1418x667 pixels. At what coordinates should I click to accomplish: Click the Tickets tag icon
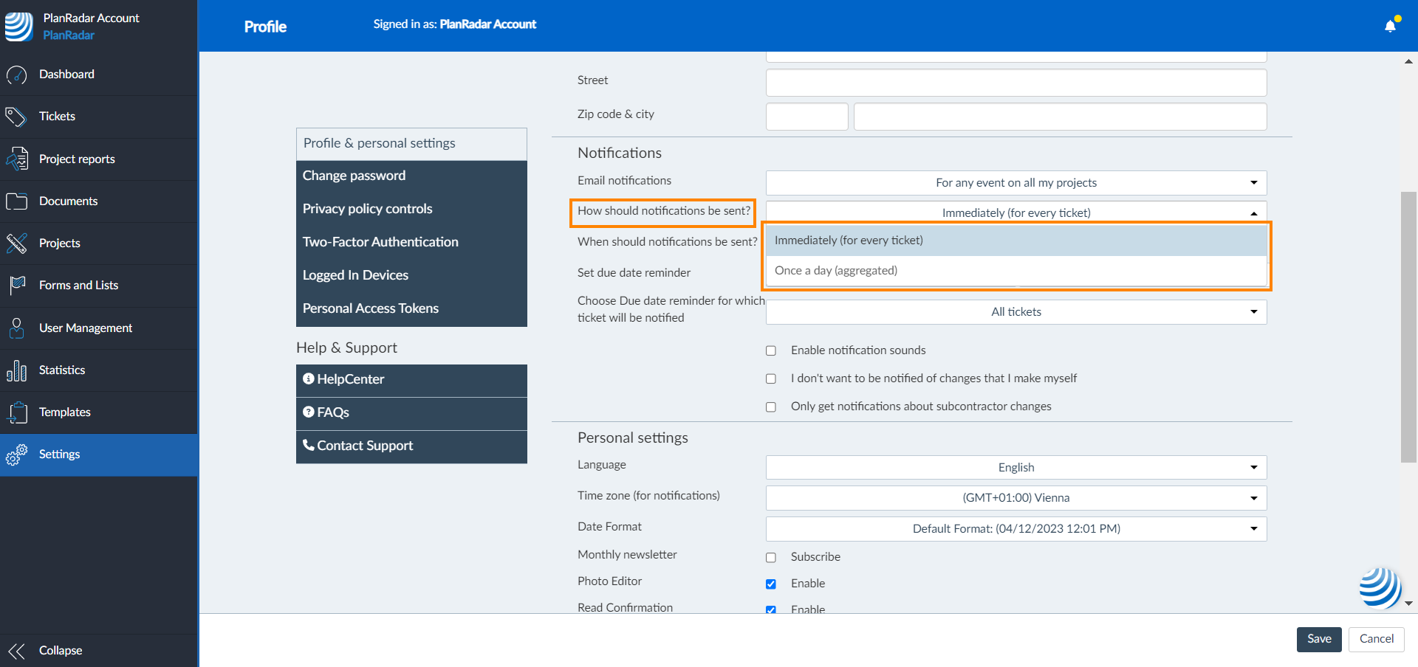(x=16, y=117)
